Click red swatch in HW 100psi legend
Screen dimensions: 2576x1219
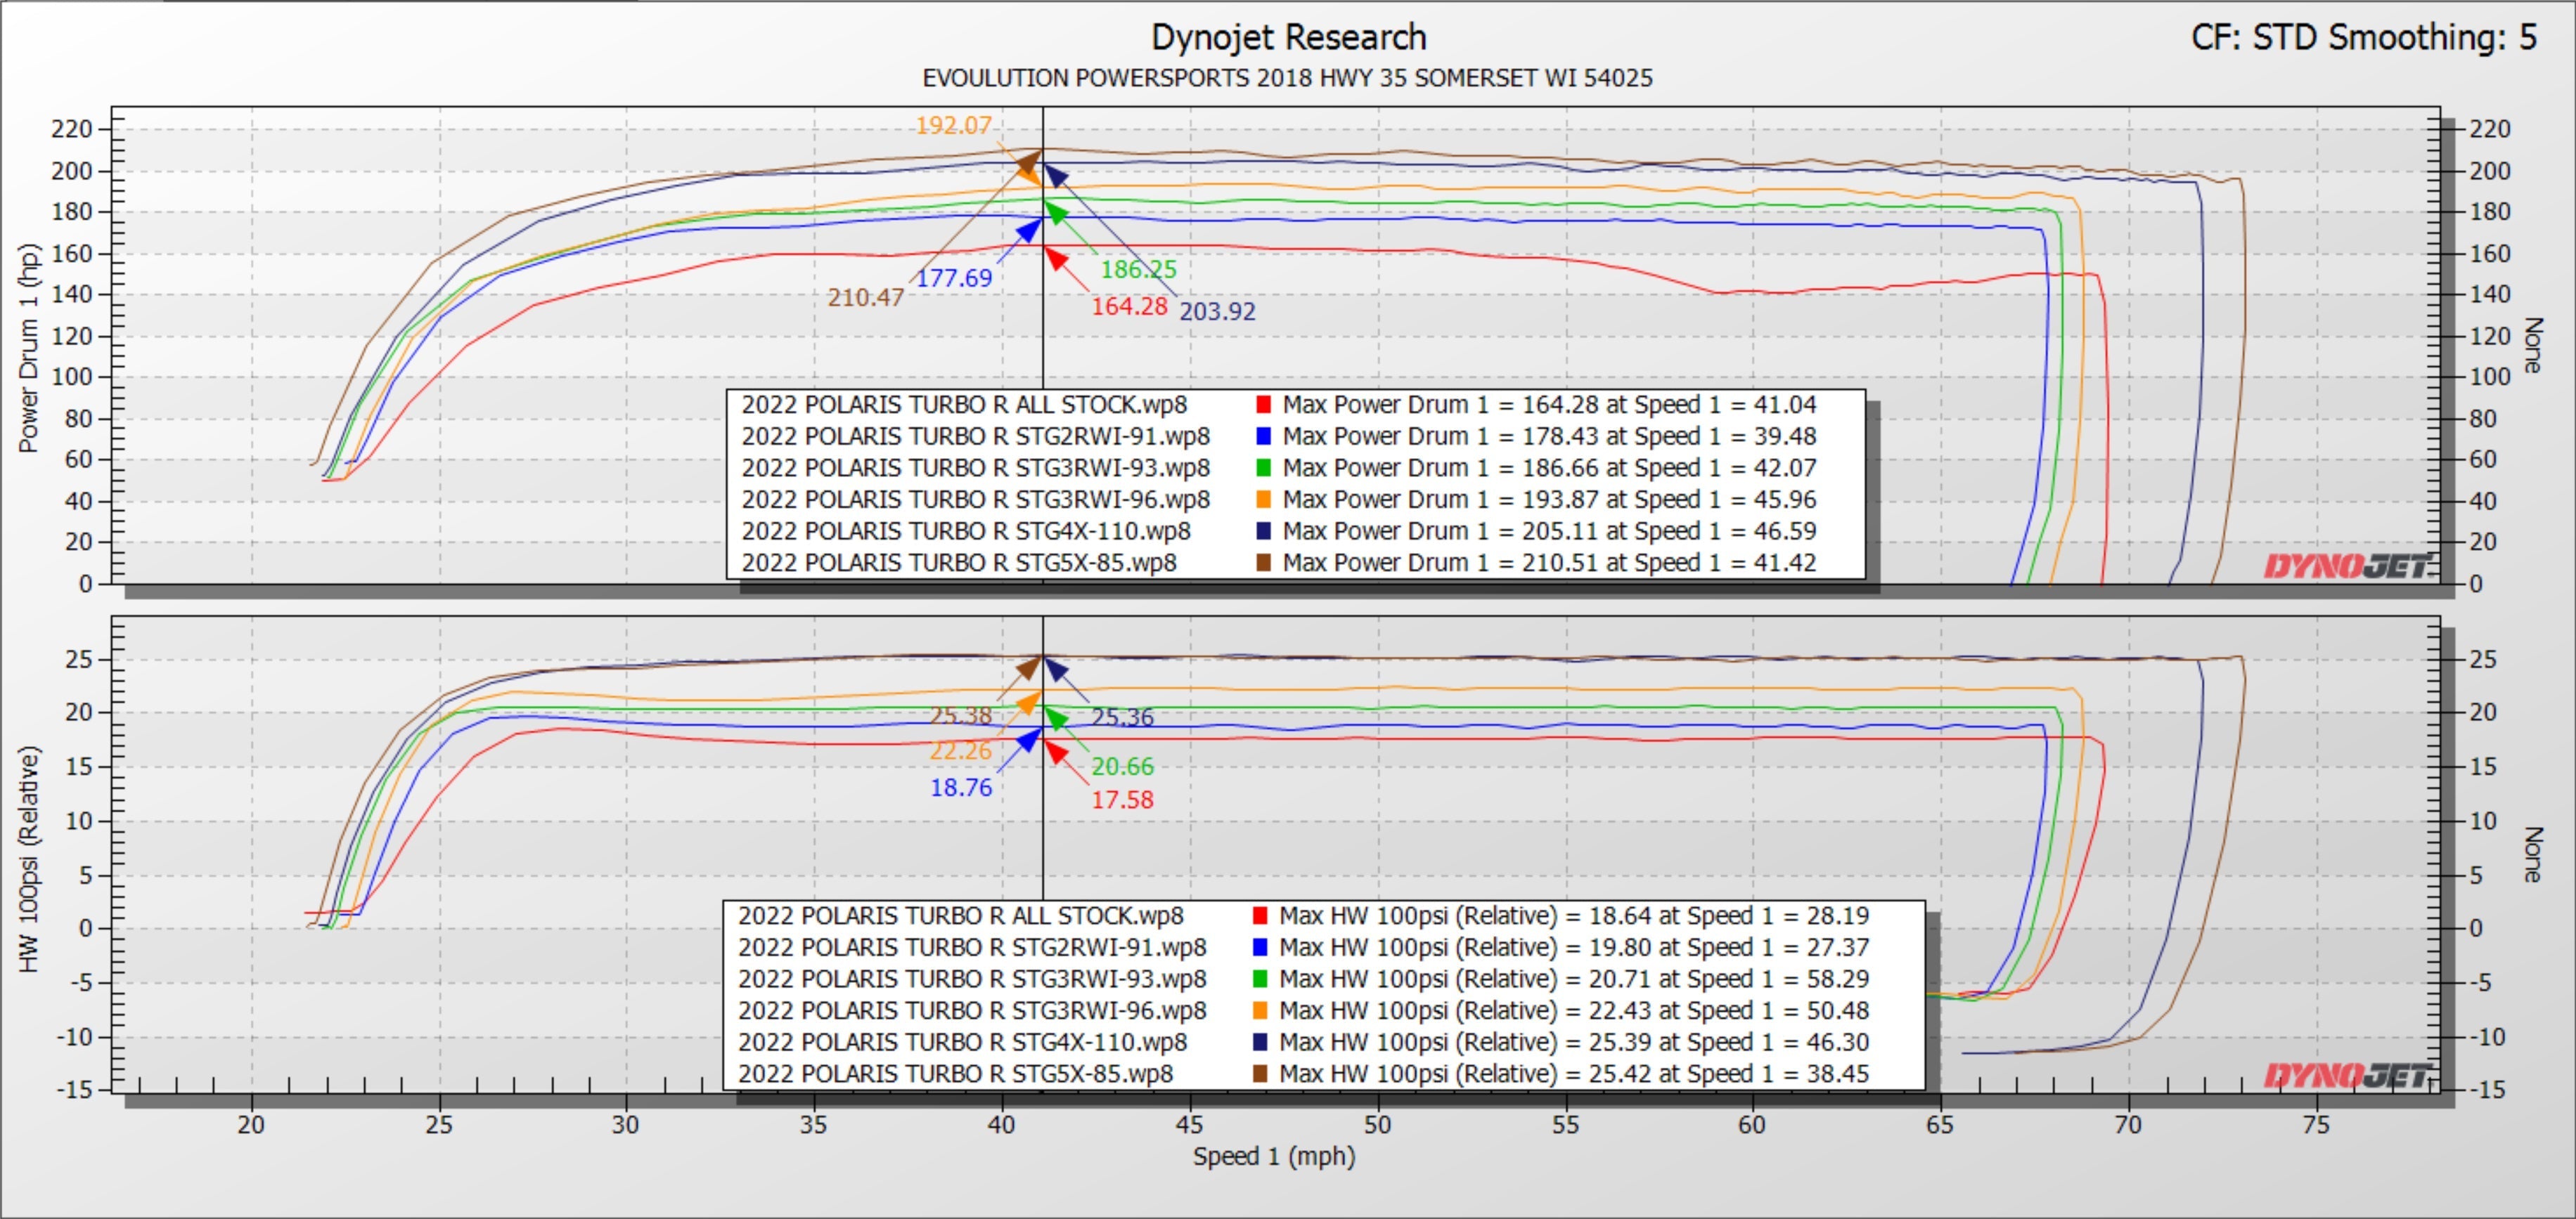tap(1260, 915)
